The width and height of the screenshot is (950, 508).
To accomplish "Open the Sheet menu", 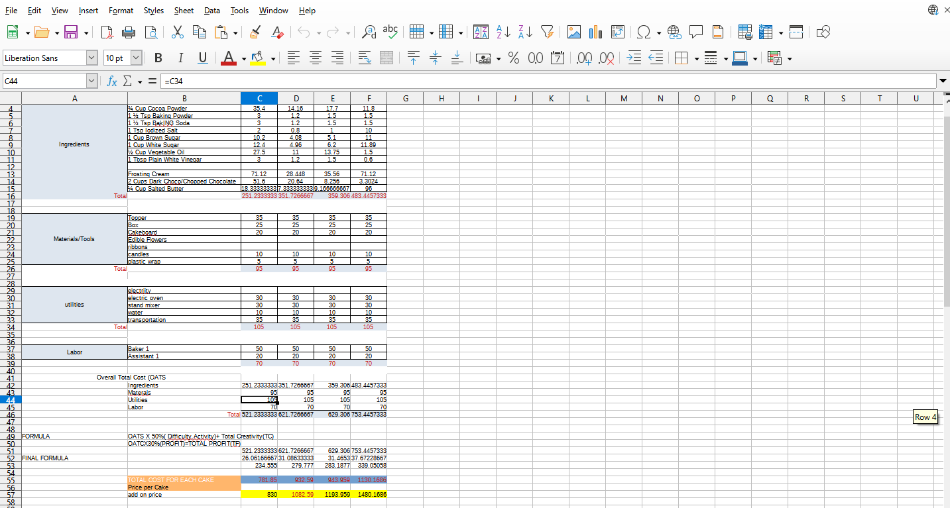I will point(184,11).
